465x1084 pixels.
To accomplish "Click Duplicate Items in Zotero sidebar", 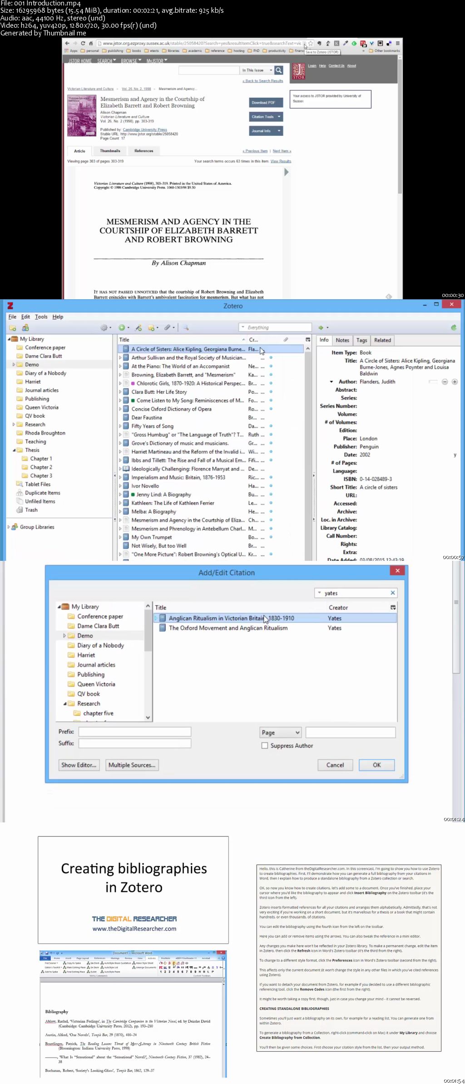I will (42, 493).
